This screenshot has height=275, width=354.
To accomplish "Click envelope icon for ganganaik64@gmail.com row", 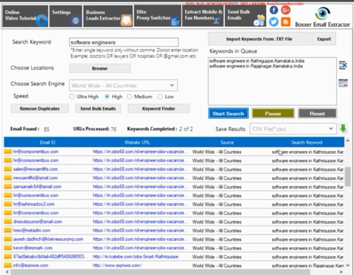I will (x=8, y=187).
